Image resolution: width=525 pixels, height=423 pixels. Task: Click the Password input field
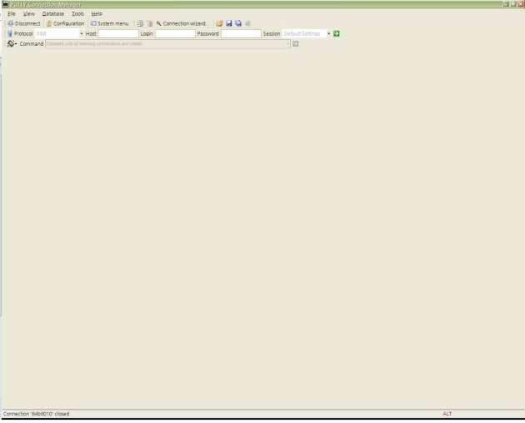pos(241,33)
